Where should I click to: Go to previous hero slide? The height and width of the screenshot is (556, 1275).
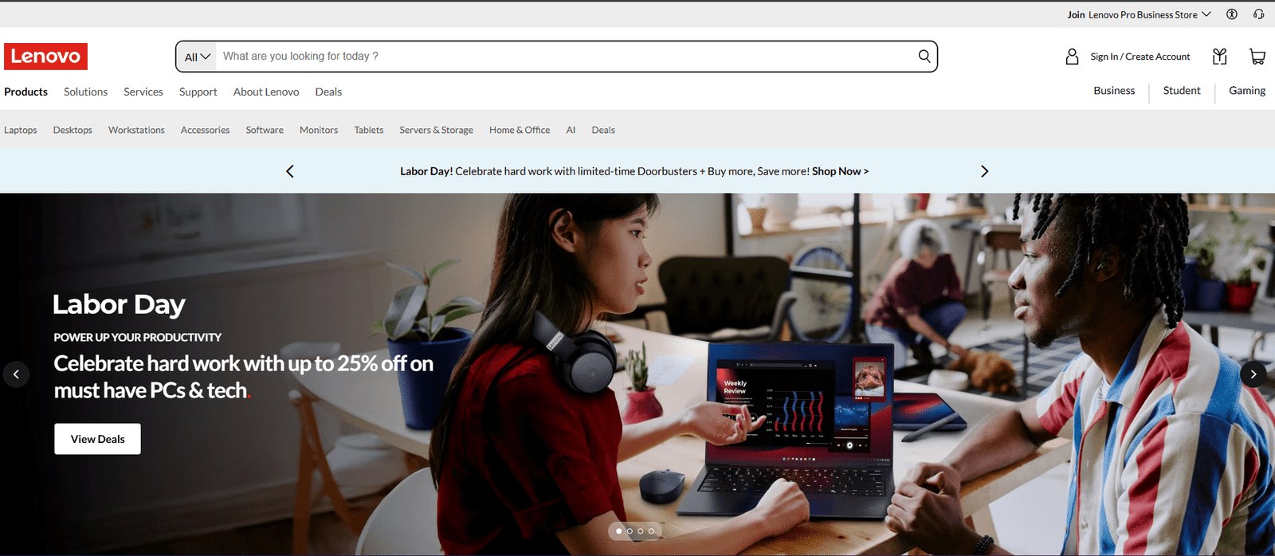(16, 374)
